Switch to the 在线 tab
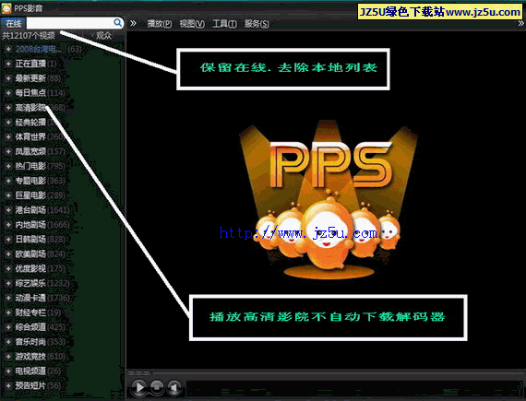The height and width of the screenshot is (401, 526). click(x=13, y=23)
